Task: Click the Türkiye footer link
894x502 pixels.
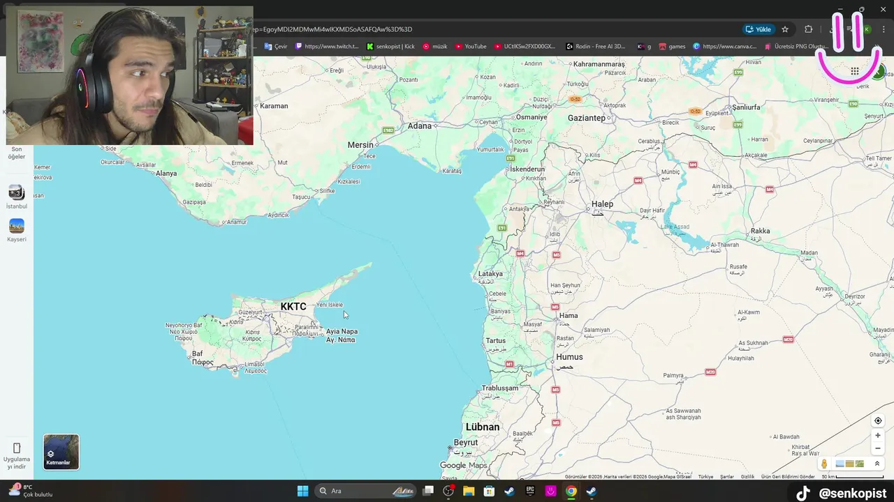Action: coord(706,477)
